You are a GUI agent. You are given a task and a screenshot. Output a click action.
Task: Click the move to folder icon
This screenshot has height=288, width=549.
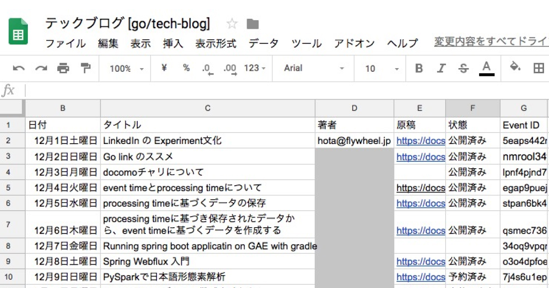(253, 24)
